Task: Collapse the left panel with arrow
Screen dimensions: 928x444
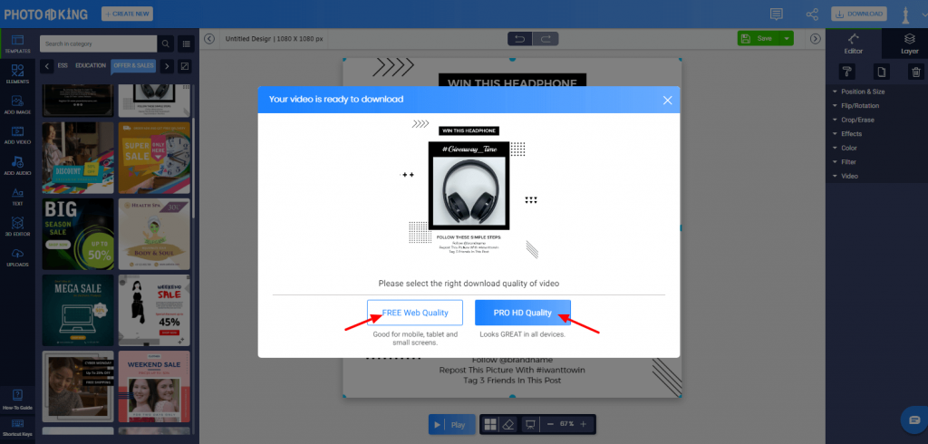Action: (209, 38)
